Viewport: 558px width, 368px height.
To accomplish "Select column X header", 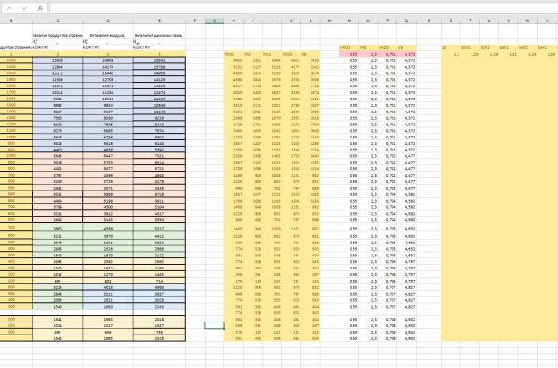I will coord(547,20).
